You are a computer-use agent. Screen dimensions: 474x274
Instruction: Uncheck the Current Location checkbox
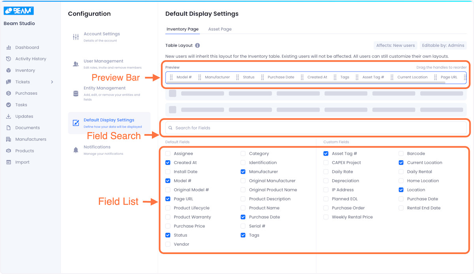(x=401, y=163)
